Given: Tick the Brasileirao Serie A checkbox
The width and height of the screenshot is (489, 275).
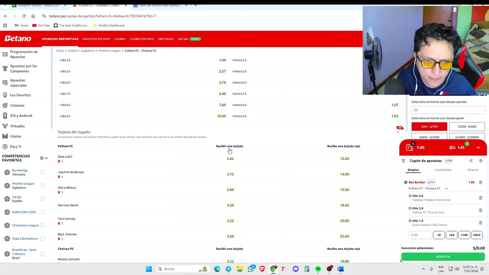Looking at the screenshot, I should (43, 254).
